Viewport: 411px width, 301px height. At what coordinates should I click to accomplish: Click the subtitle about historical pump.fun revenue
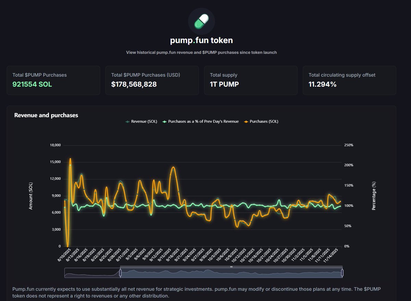[x=201, y=52]
